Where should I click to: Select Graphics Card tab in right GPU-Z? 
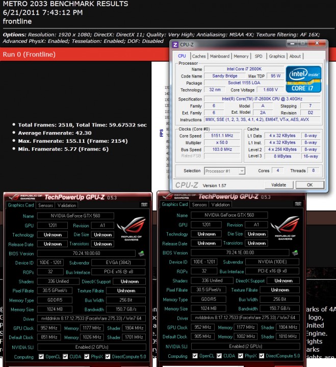[x=175, y=204]
